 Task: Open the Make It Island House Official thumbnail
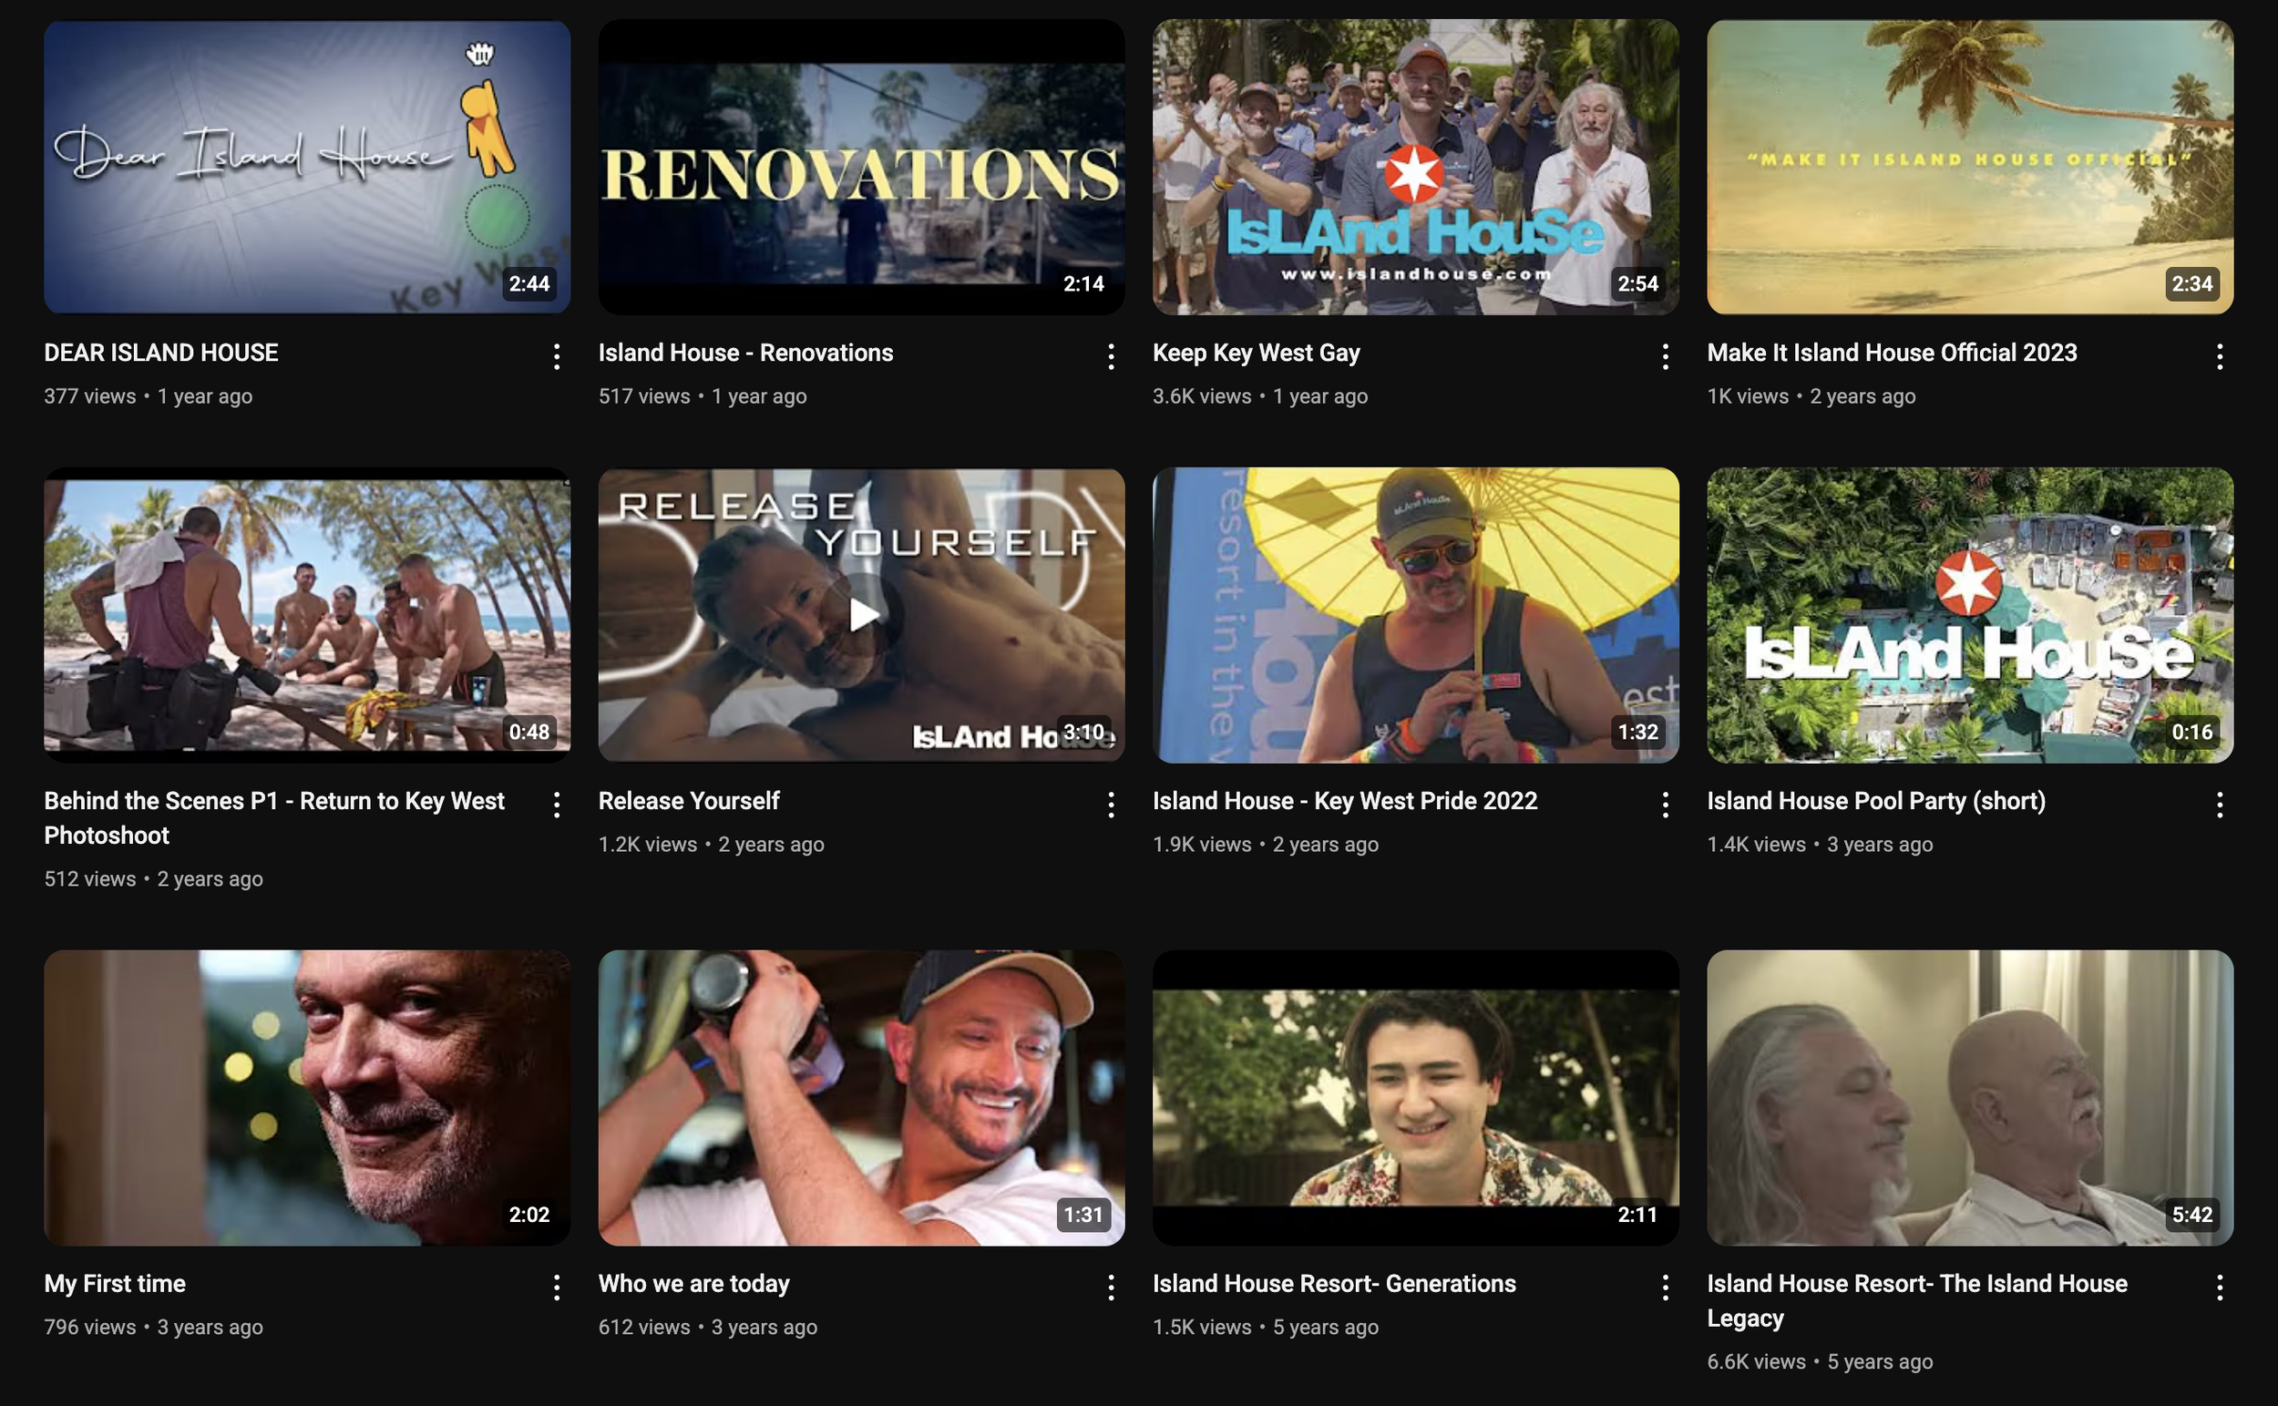1969,168
